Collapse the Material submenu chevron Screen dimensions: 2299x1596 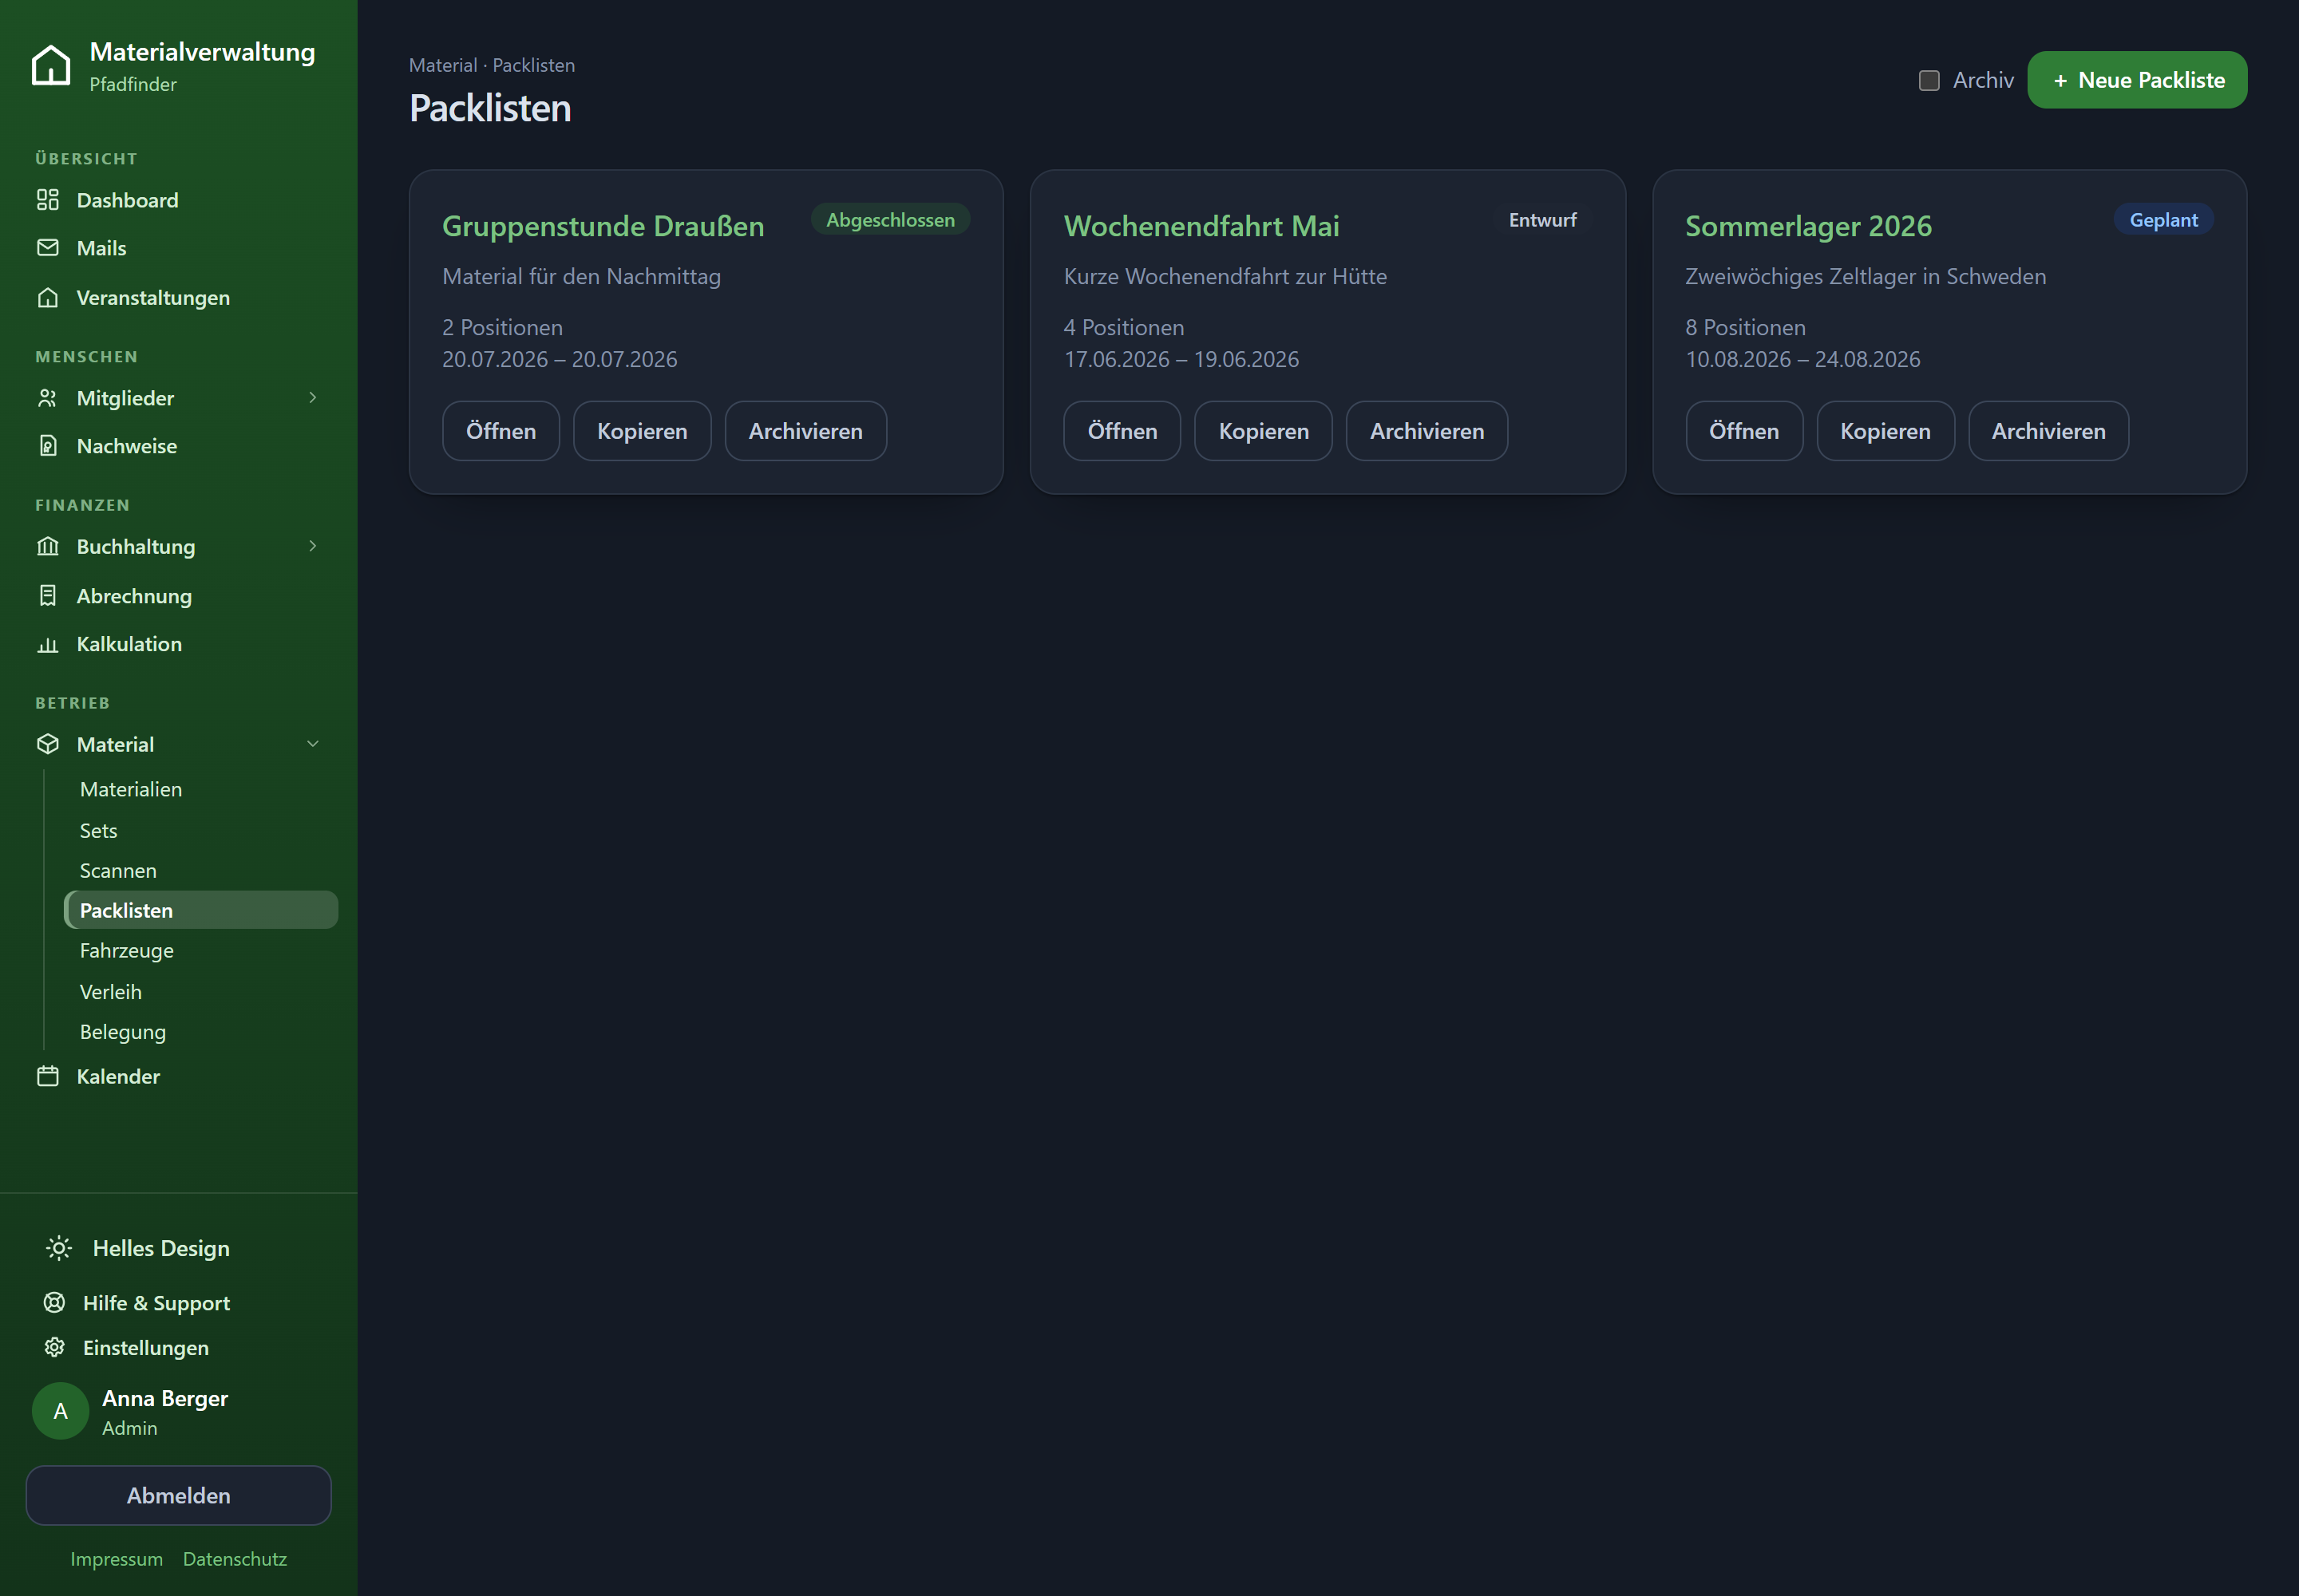(x=312, y=744)
